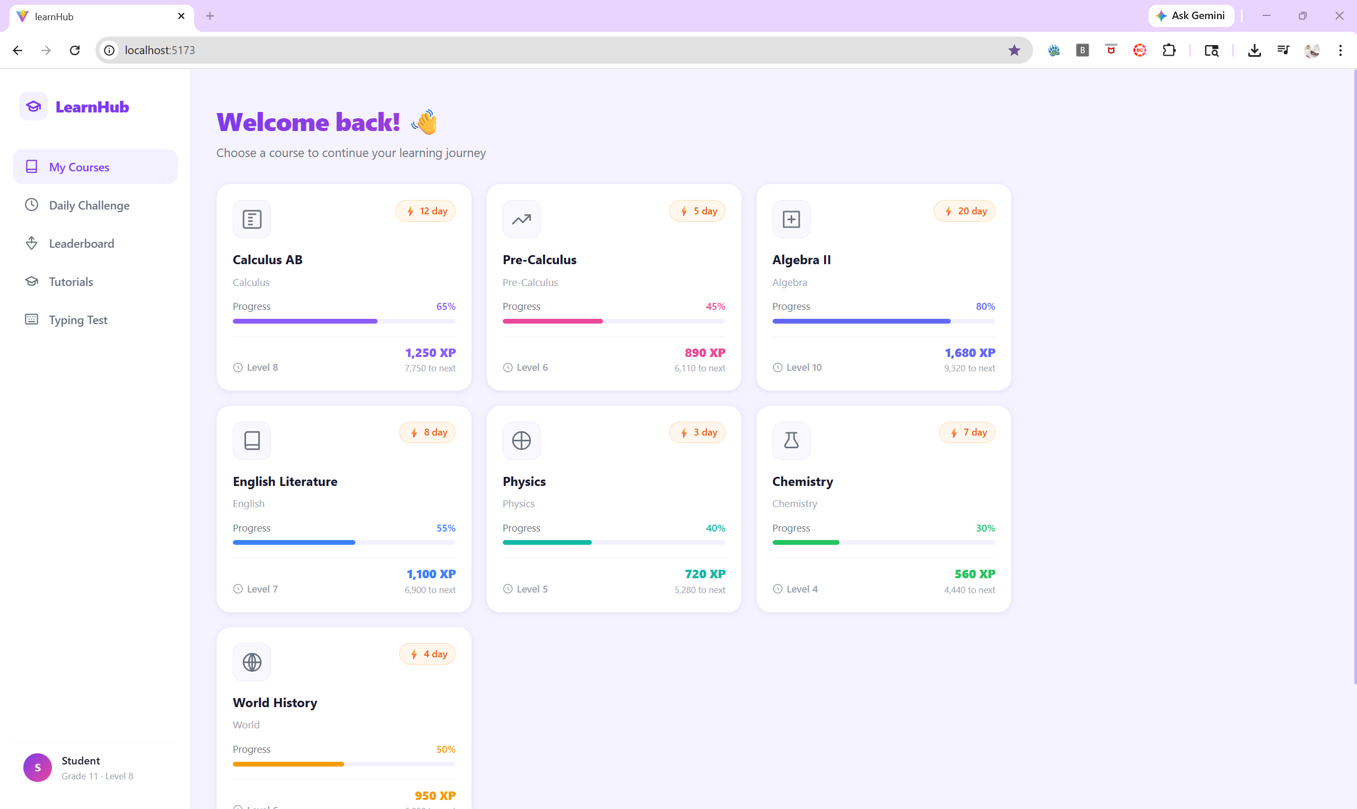1357x809 pixels.
Task: Click the Chemistry flask icon
Action: pos(791,440)
